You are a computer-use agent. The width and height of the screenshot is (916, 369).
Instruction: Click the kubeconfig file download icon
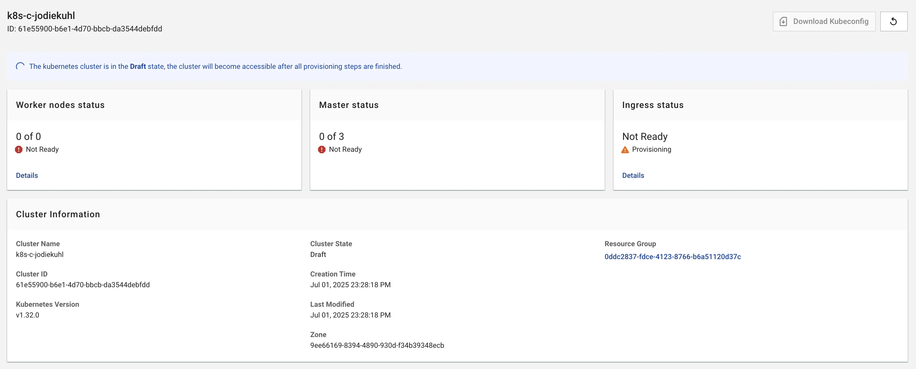tap(783, 22)
